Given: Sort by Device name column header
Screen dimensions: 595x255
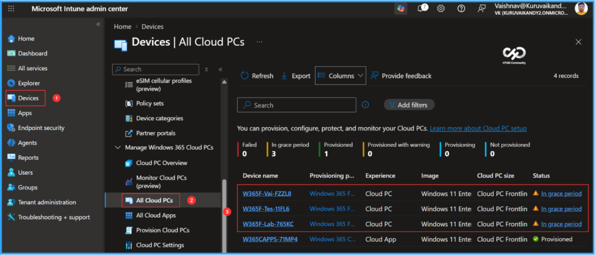Looking at the screenshot, I should point(260,175).
